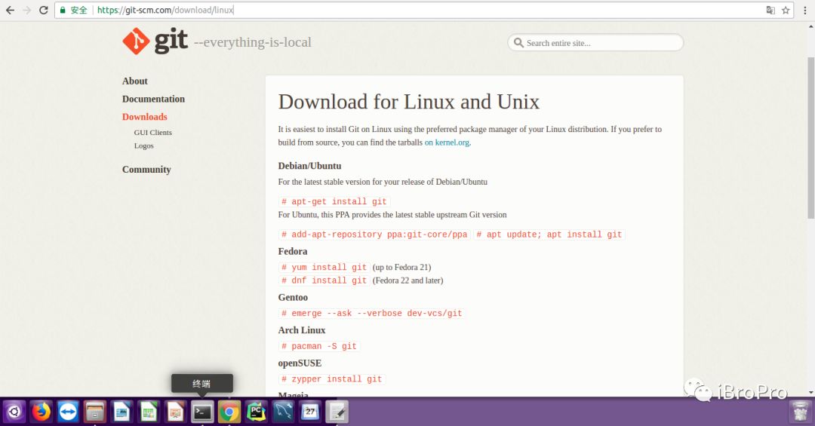Click the '--everything-is-local' tagline
Image resolution: width=815 pixels, height=426 pixels.
pos(253,42)
